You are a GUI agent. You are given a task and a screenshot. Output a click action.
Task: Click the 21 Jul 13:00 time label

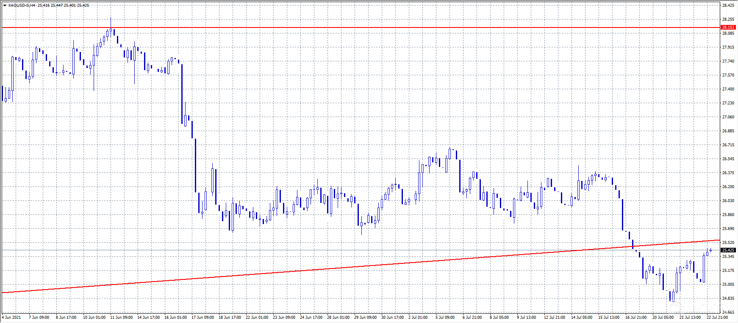pyautogui.click(x=690, y=318)
